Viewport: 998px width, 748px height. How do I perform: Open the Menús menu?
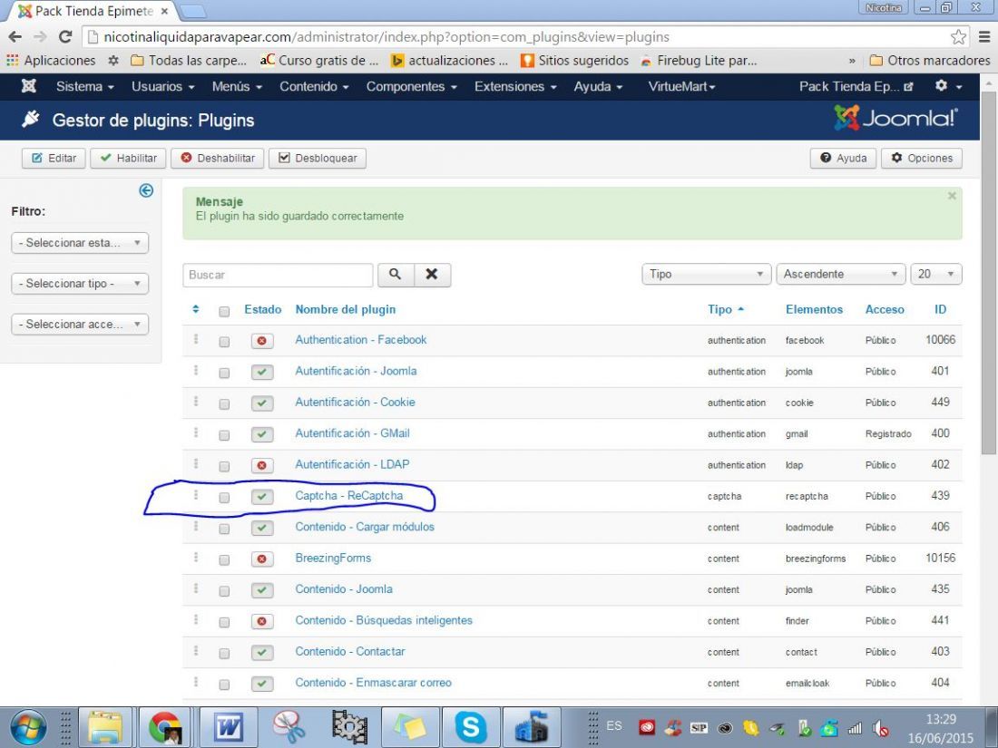(x=237, y=86)
